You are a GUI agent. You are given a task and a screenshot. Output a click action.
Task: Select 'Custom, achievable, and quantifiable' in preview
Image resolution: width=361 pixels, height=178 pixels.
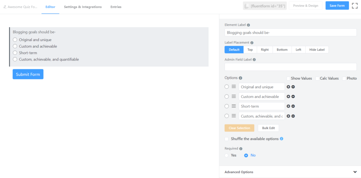click(x=15, y=59)
